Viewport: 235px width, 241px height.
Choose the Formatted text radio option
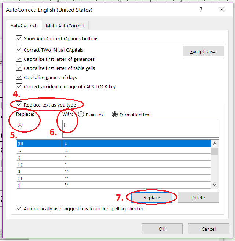tap(115, 115)
